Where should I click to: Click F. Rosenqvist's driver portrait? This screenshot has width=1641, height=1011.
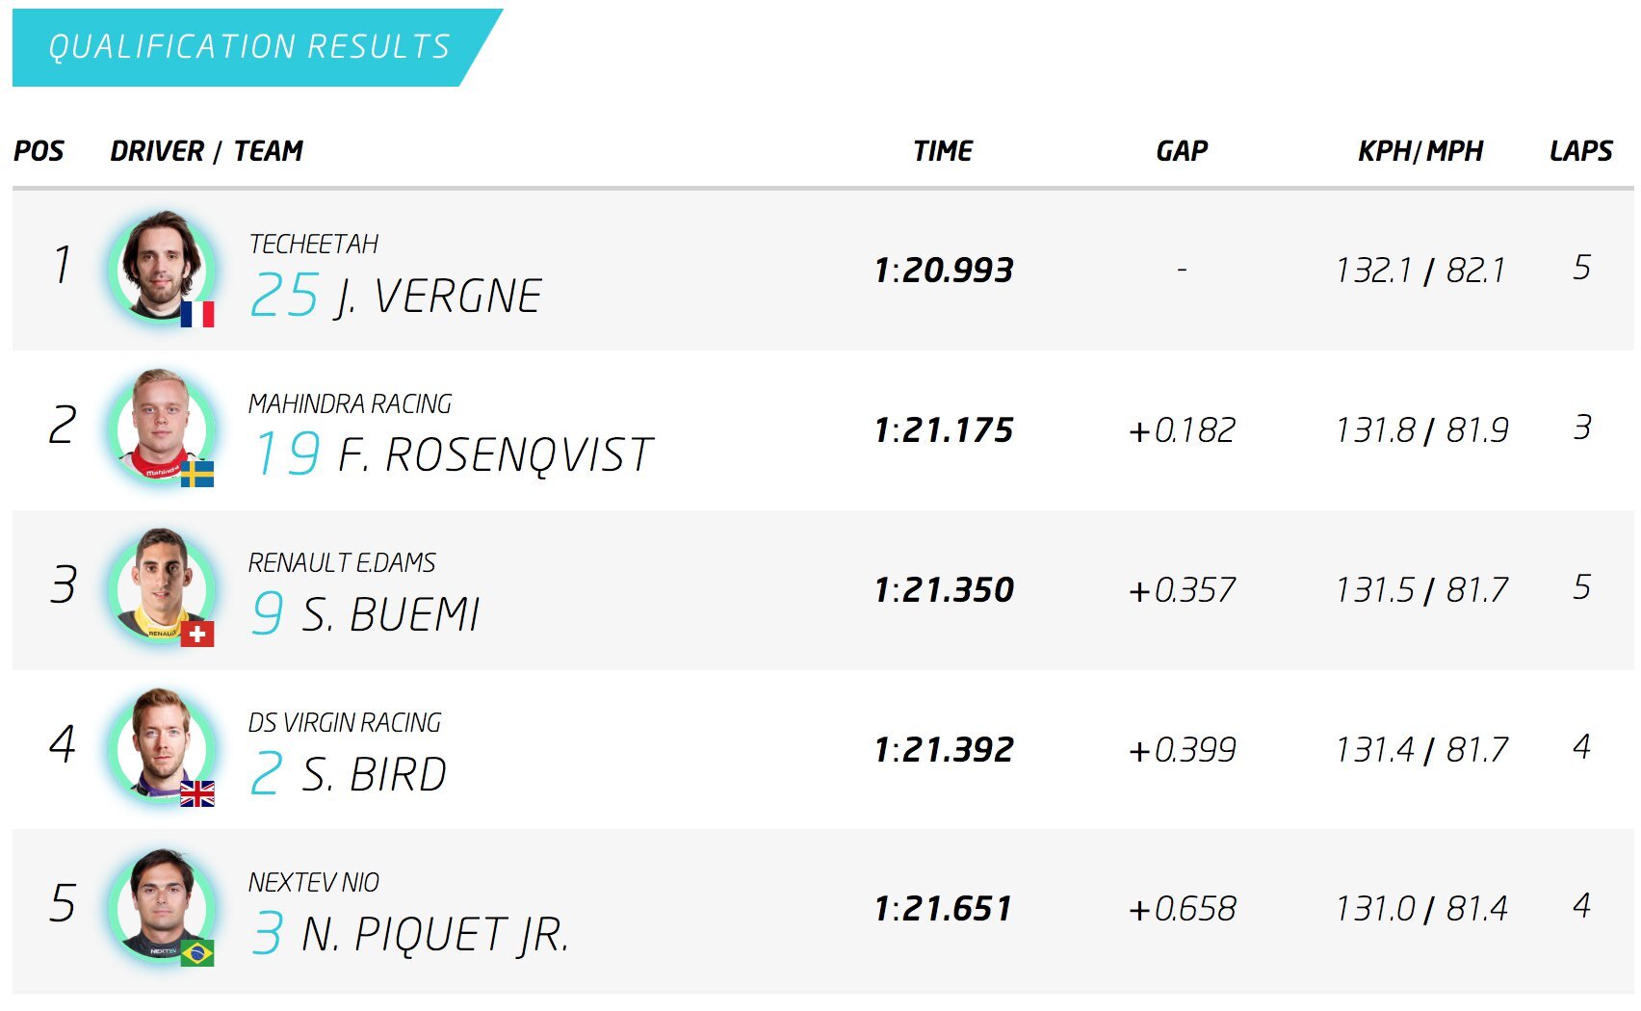coord(160,426)
